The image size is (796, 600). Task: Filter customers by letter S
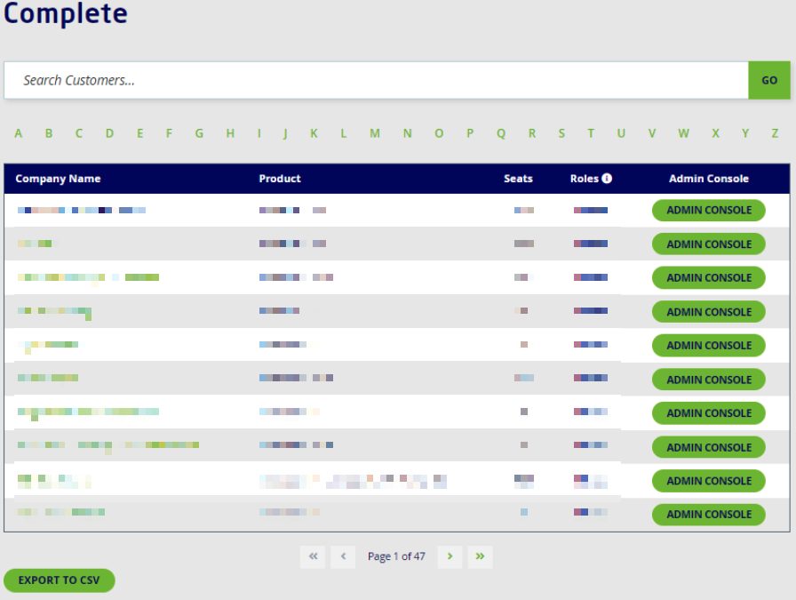561,133
